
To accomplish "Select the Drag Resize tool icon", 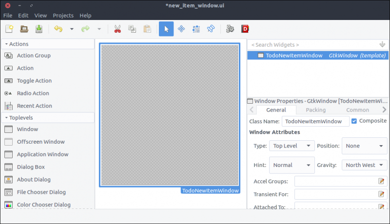I will click(181, 29).
